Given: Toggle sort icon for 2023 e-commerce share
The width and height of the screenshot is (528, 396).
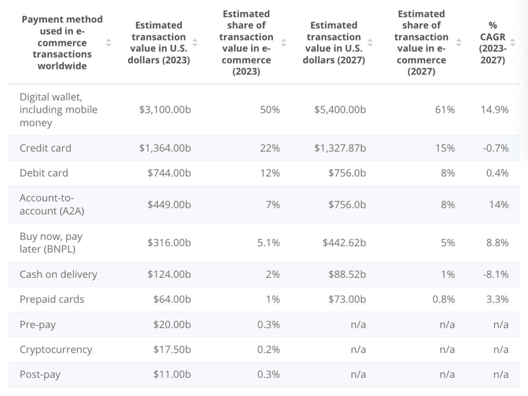Looking at the screenshot, I should point(283,43).
